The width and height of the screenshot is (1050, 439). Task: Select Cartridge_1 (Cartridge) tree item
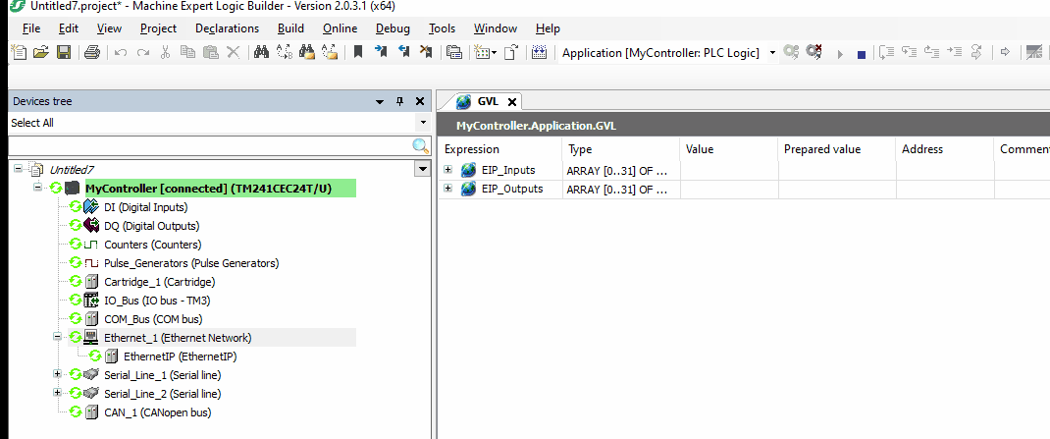[159, 282]
